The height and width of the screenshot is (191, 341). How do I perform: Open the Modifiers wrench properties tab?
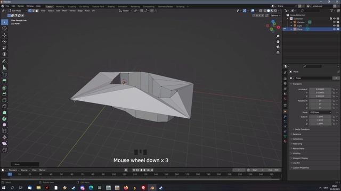[x=285, y=117]
